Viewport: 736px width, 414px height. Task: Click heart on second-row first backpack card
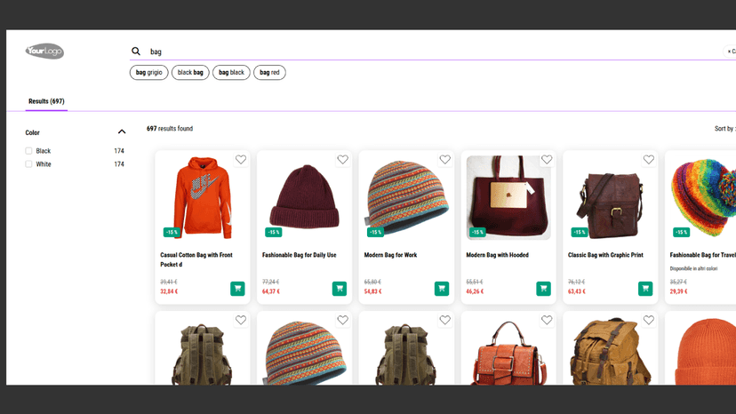point(241,320)
